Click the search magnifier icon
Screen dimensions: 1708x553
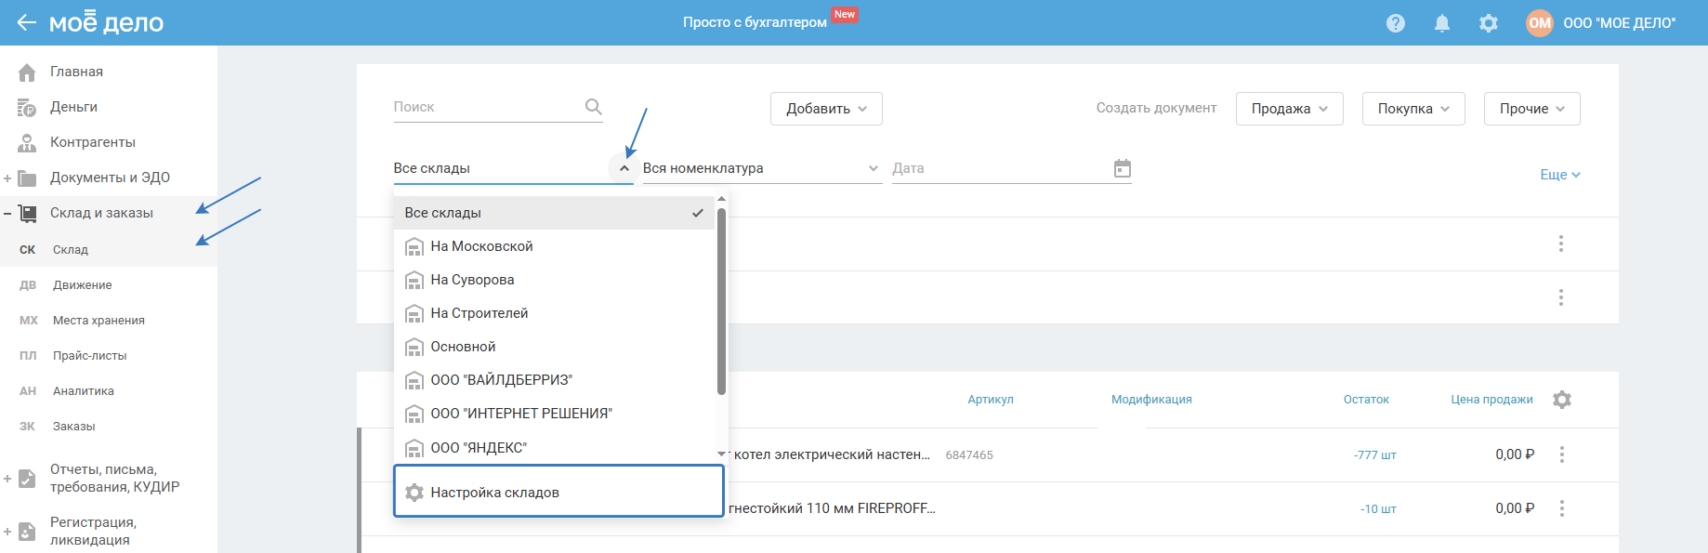(593, 107)
